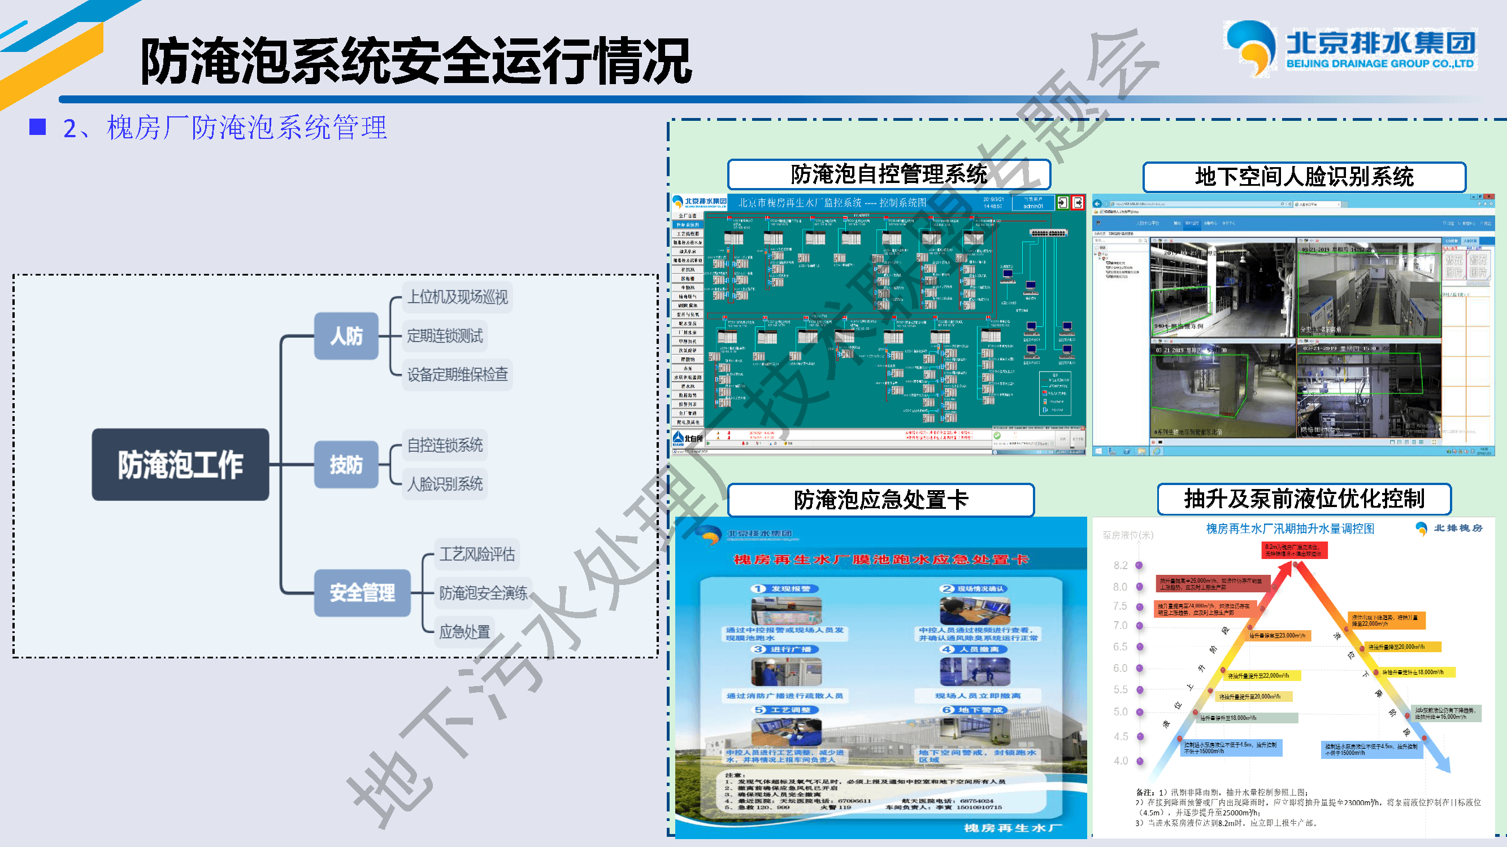Click the red logout icon in monitoring header
1507x847 pixels.
click(x=1078, y=203)
